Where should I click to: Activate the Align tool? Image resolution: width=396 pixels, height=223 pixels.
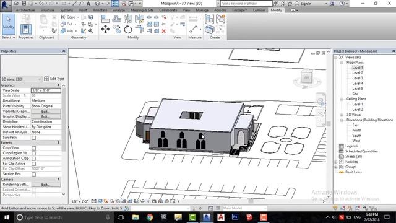tap(105, 19)
